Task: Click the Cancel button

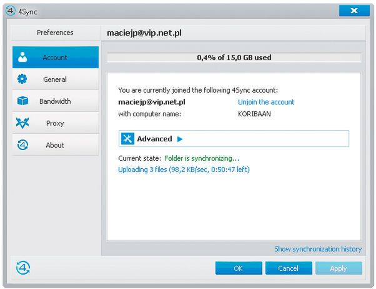Action: (x=289, y=268)
